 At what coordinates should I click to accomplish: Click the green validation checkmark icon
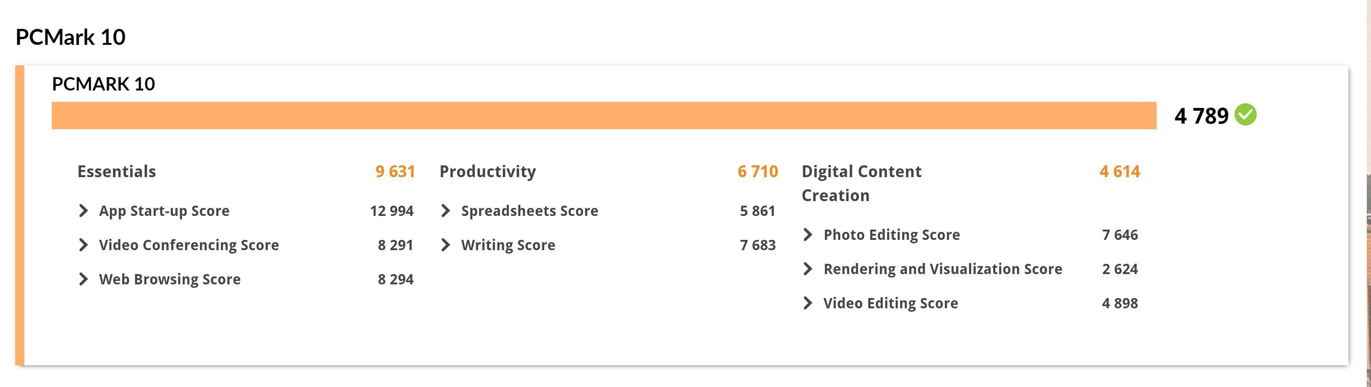pyautogui.click(x=1245, y=115)
